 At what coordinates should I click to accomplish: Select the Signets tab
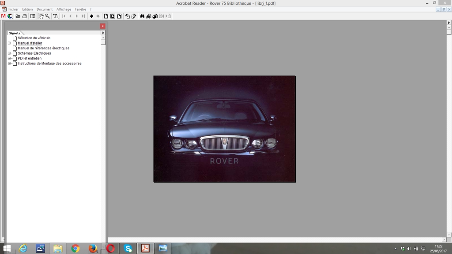[x=15, y=33]
